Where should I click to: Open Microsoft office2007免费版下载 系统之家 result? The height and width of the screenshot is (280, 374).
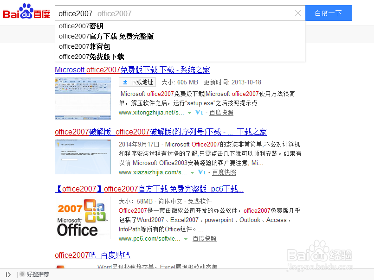coord(132,70)
